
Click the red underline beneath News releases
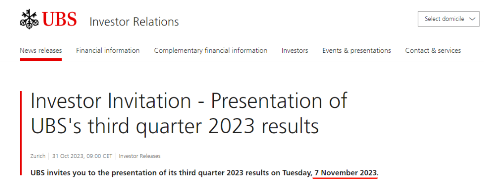pyautogui.click(x=41, y=59)
